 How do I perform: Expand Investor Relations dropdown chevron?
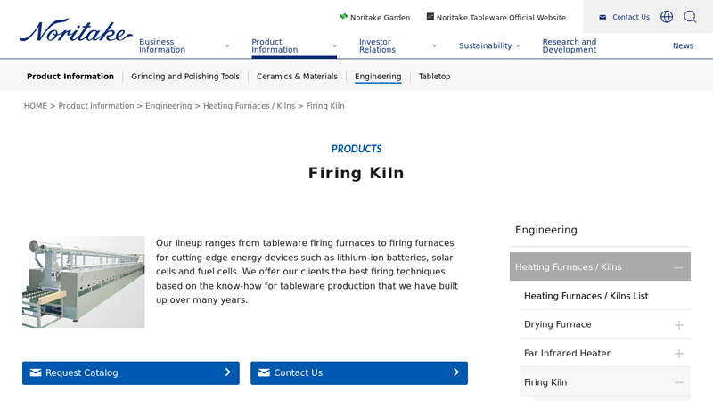pyautogui.click(x=434, y=46)
